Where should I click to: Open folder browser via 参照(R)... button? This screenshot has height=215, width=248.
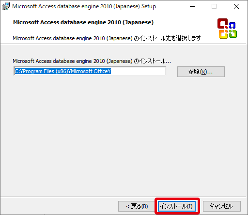click(201, 72)
